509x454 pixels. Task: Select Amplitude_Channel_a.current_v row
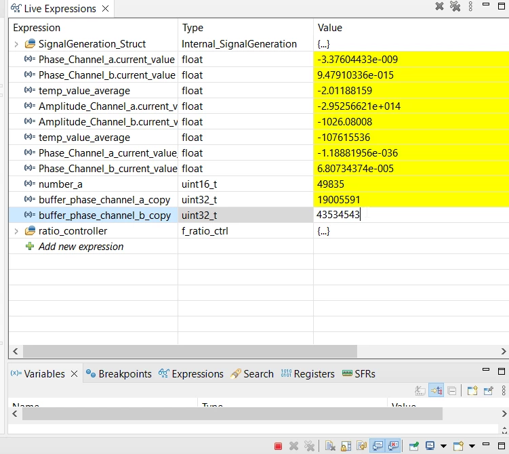tap(258, 106)
